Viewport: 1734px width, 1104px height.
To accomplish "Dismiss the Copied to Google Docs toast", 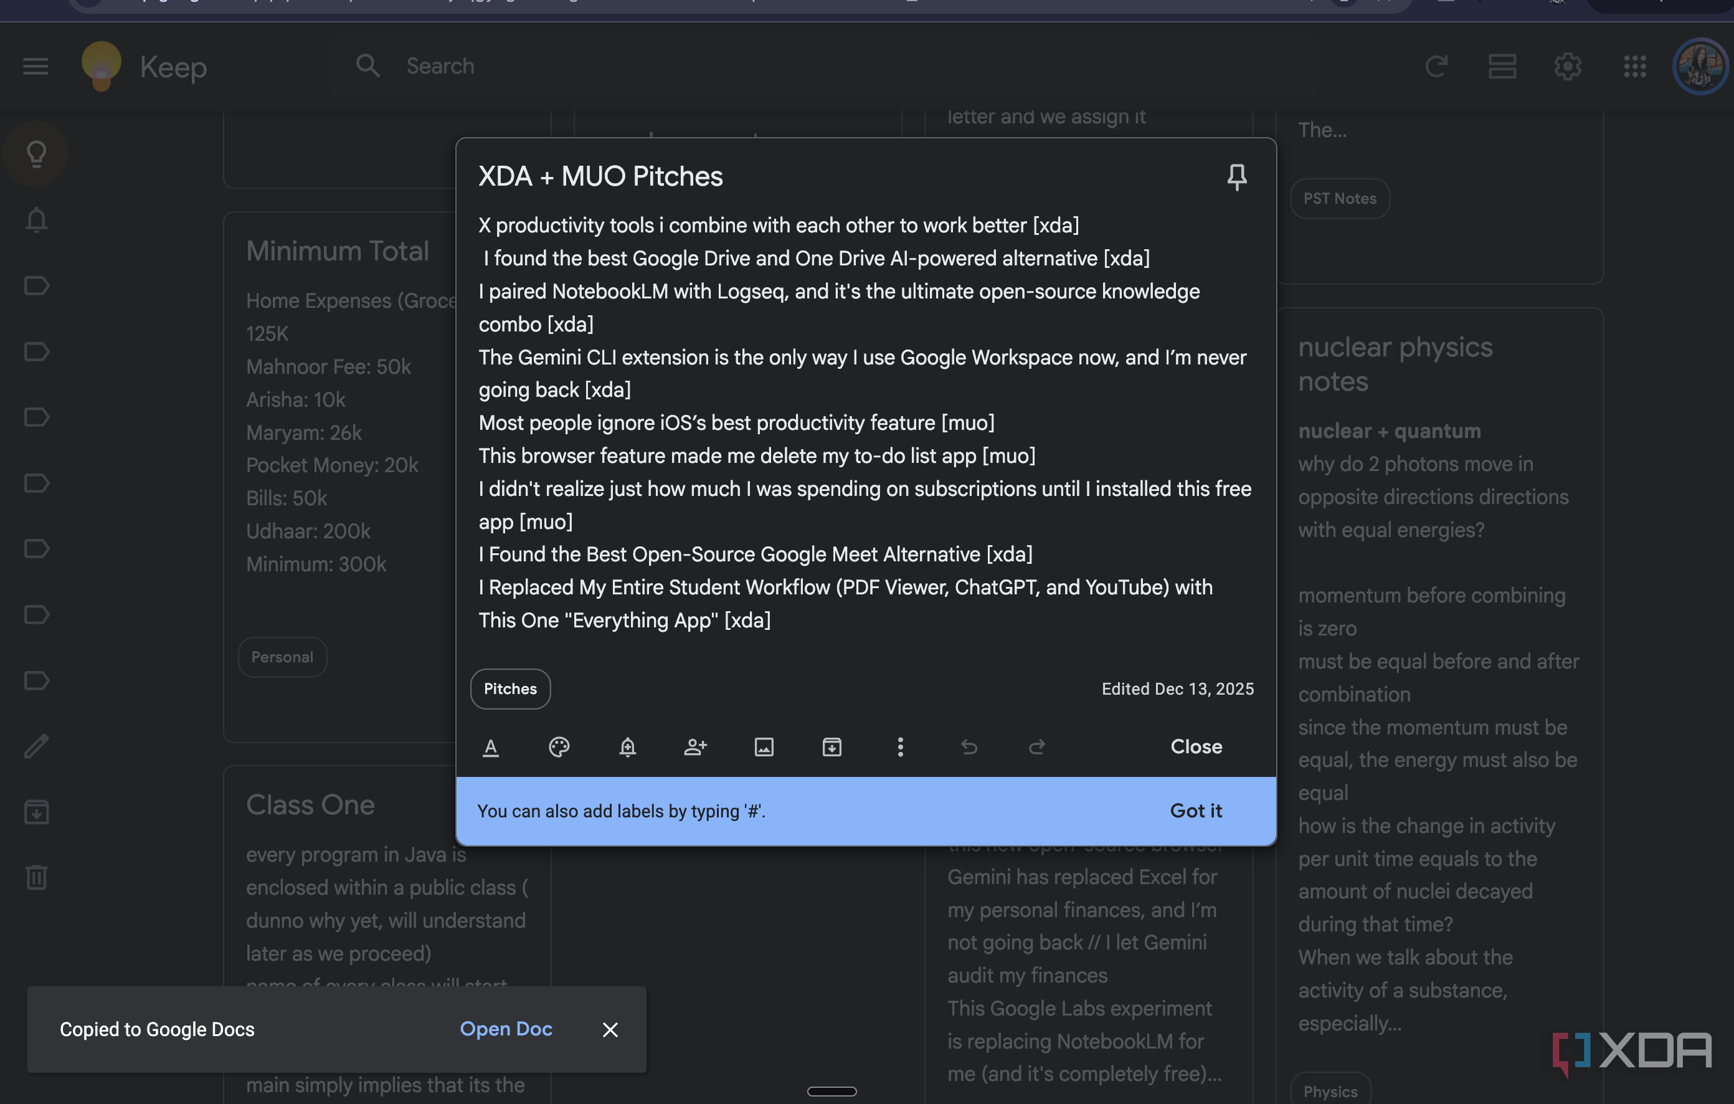I will tap(610, 1030).
